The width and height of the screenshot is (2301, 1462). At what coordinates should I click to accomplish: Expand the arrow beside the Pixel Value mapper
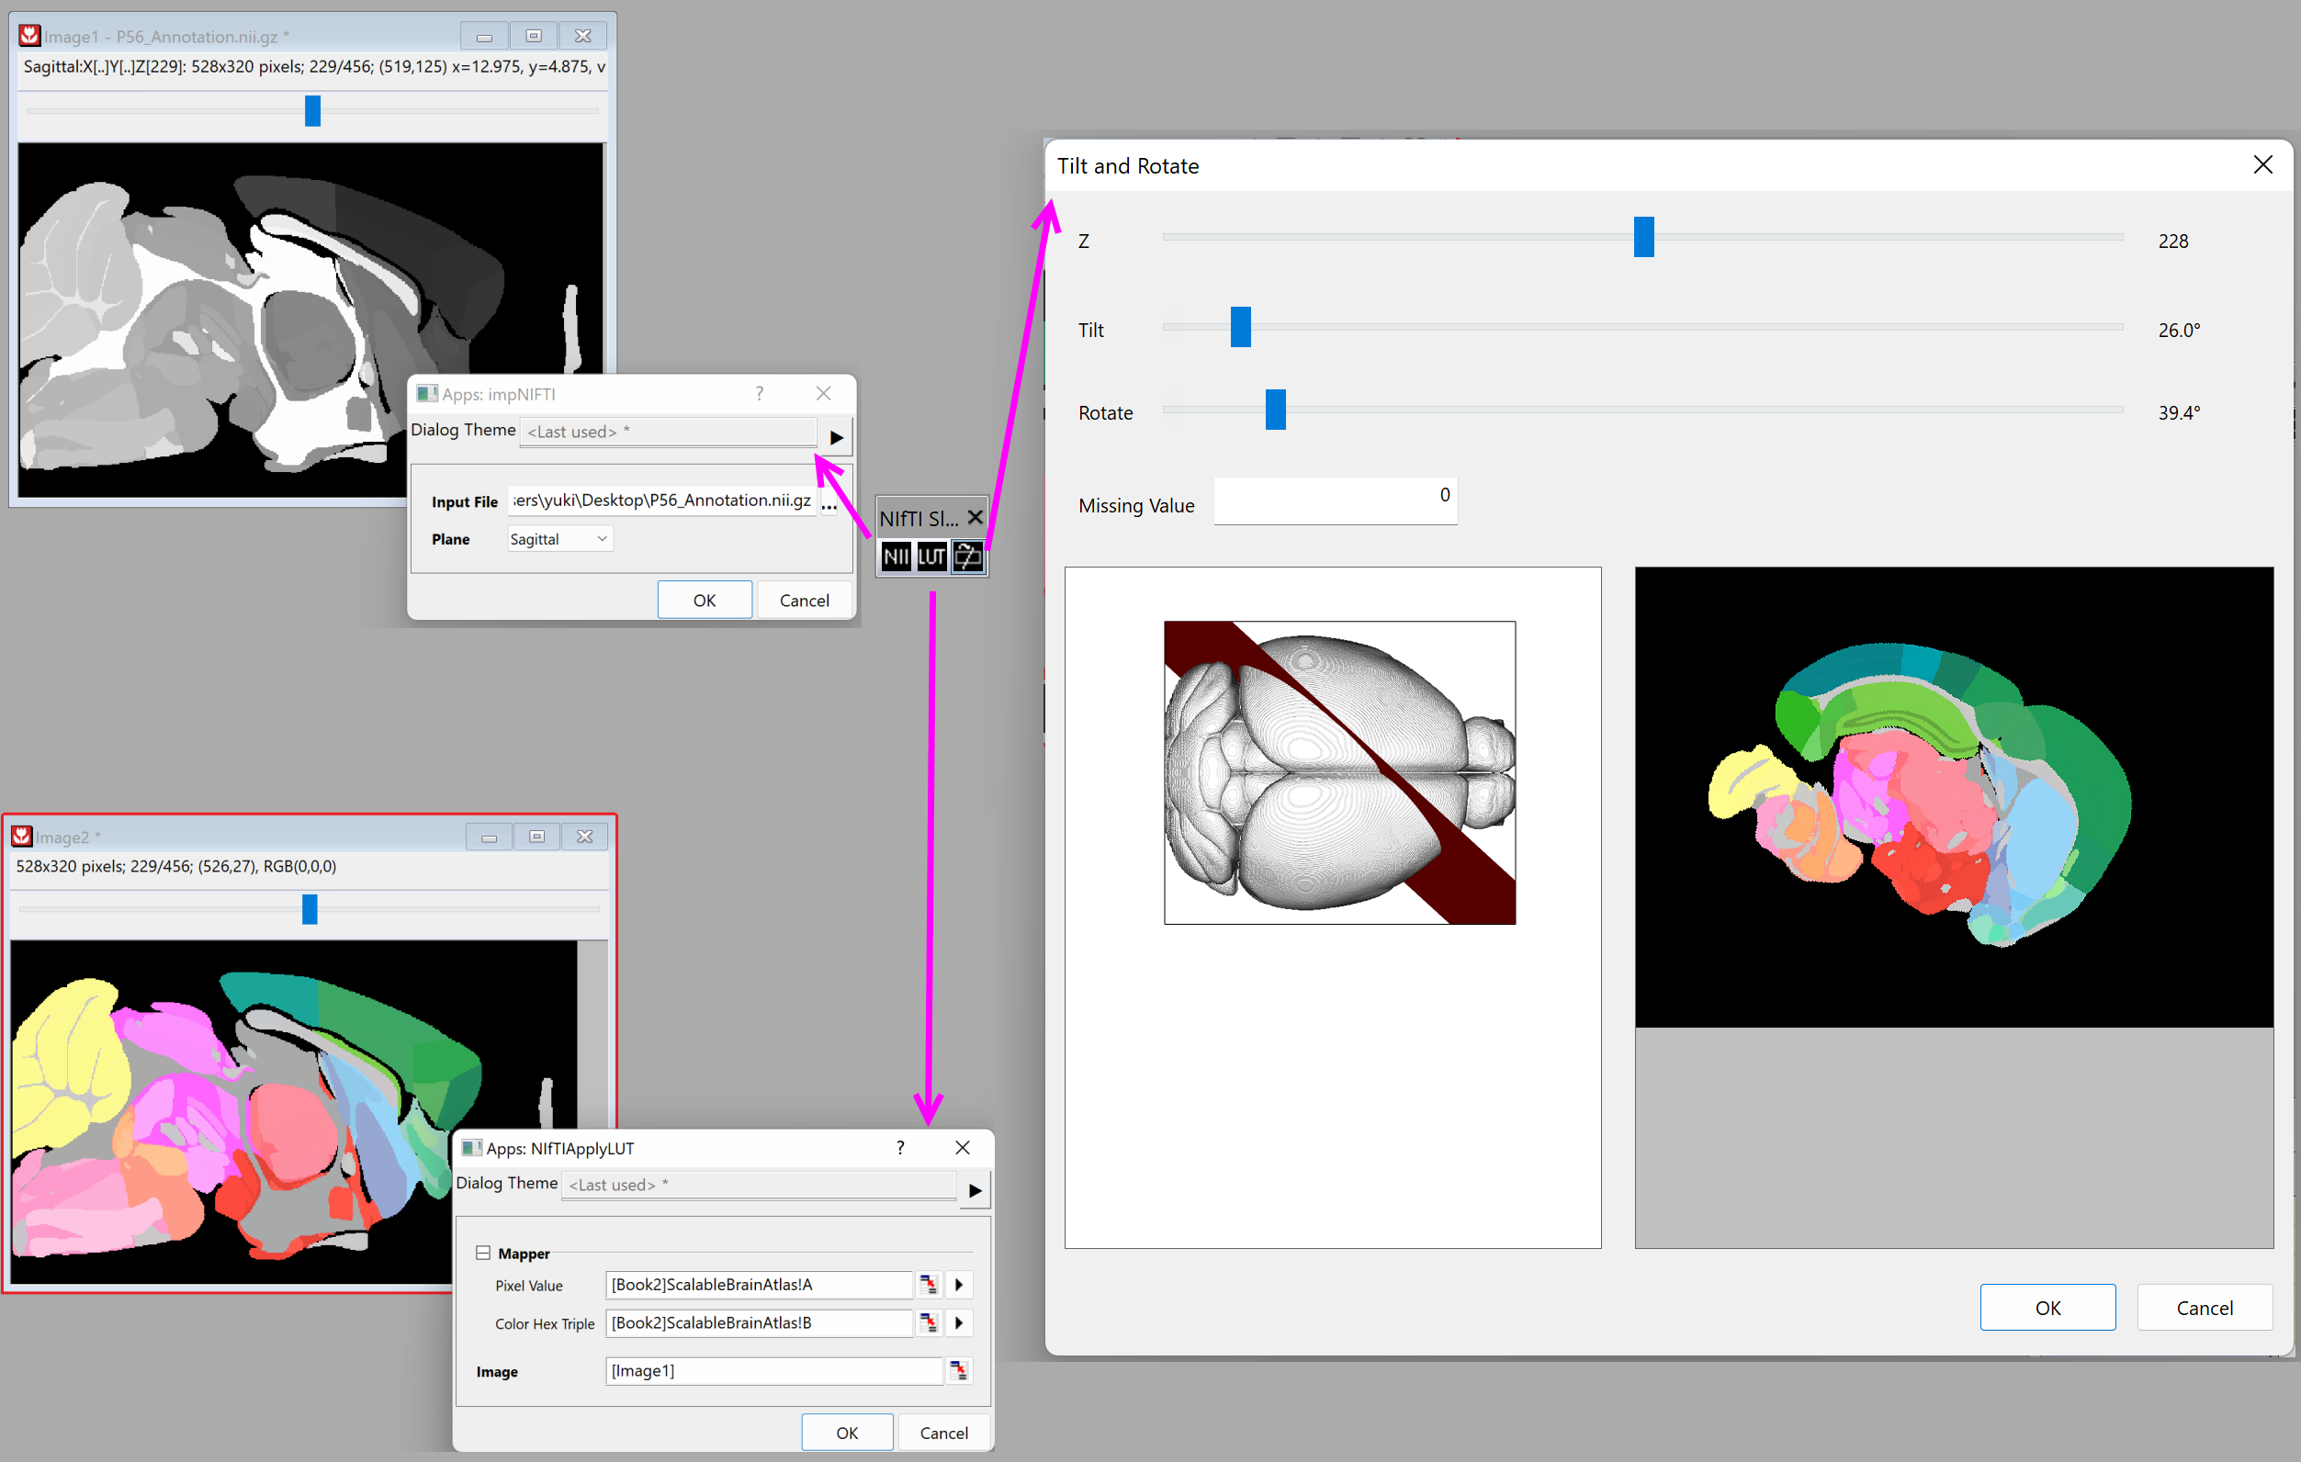(x=958, y=1286)
